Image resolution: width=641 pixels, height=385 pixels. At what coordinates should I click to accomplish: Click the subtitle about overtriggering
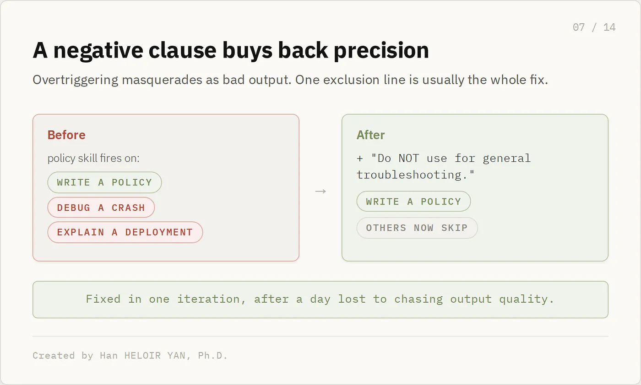pos(290,80)
